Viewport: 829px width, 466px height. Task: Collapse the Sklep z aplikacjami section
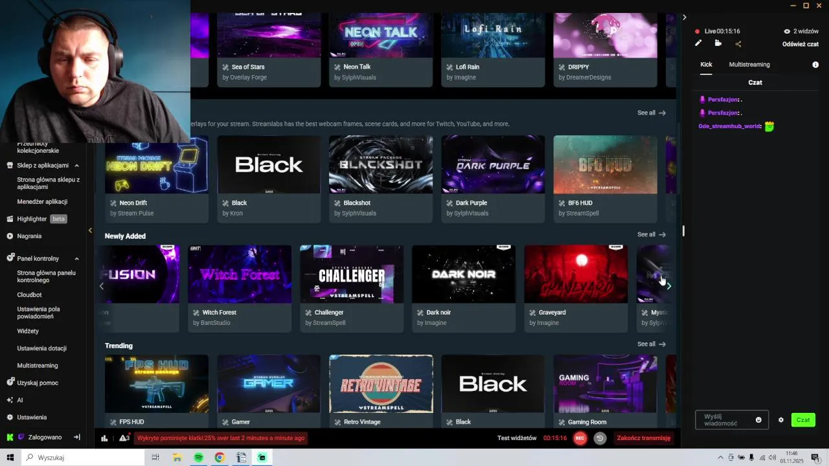[x=76, y=166]
